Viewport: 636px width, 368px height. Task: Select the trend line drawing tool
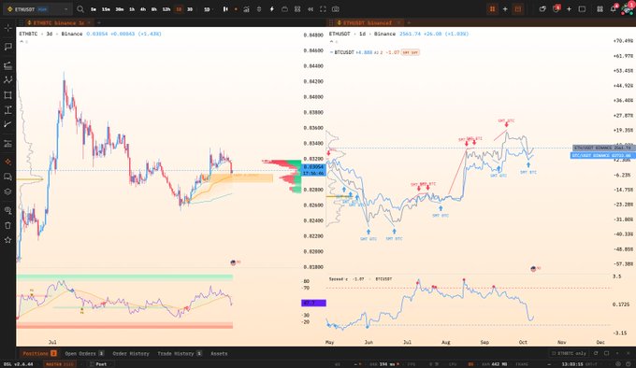[7, 65]
